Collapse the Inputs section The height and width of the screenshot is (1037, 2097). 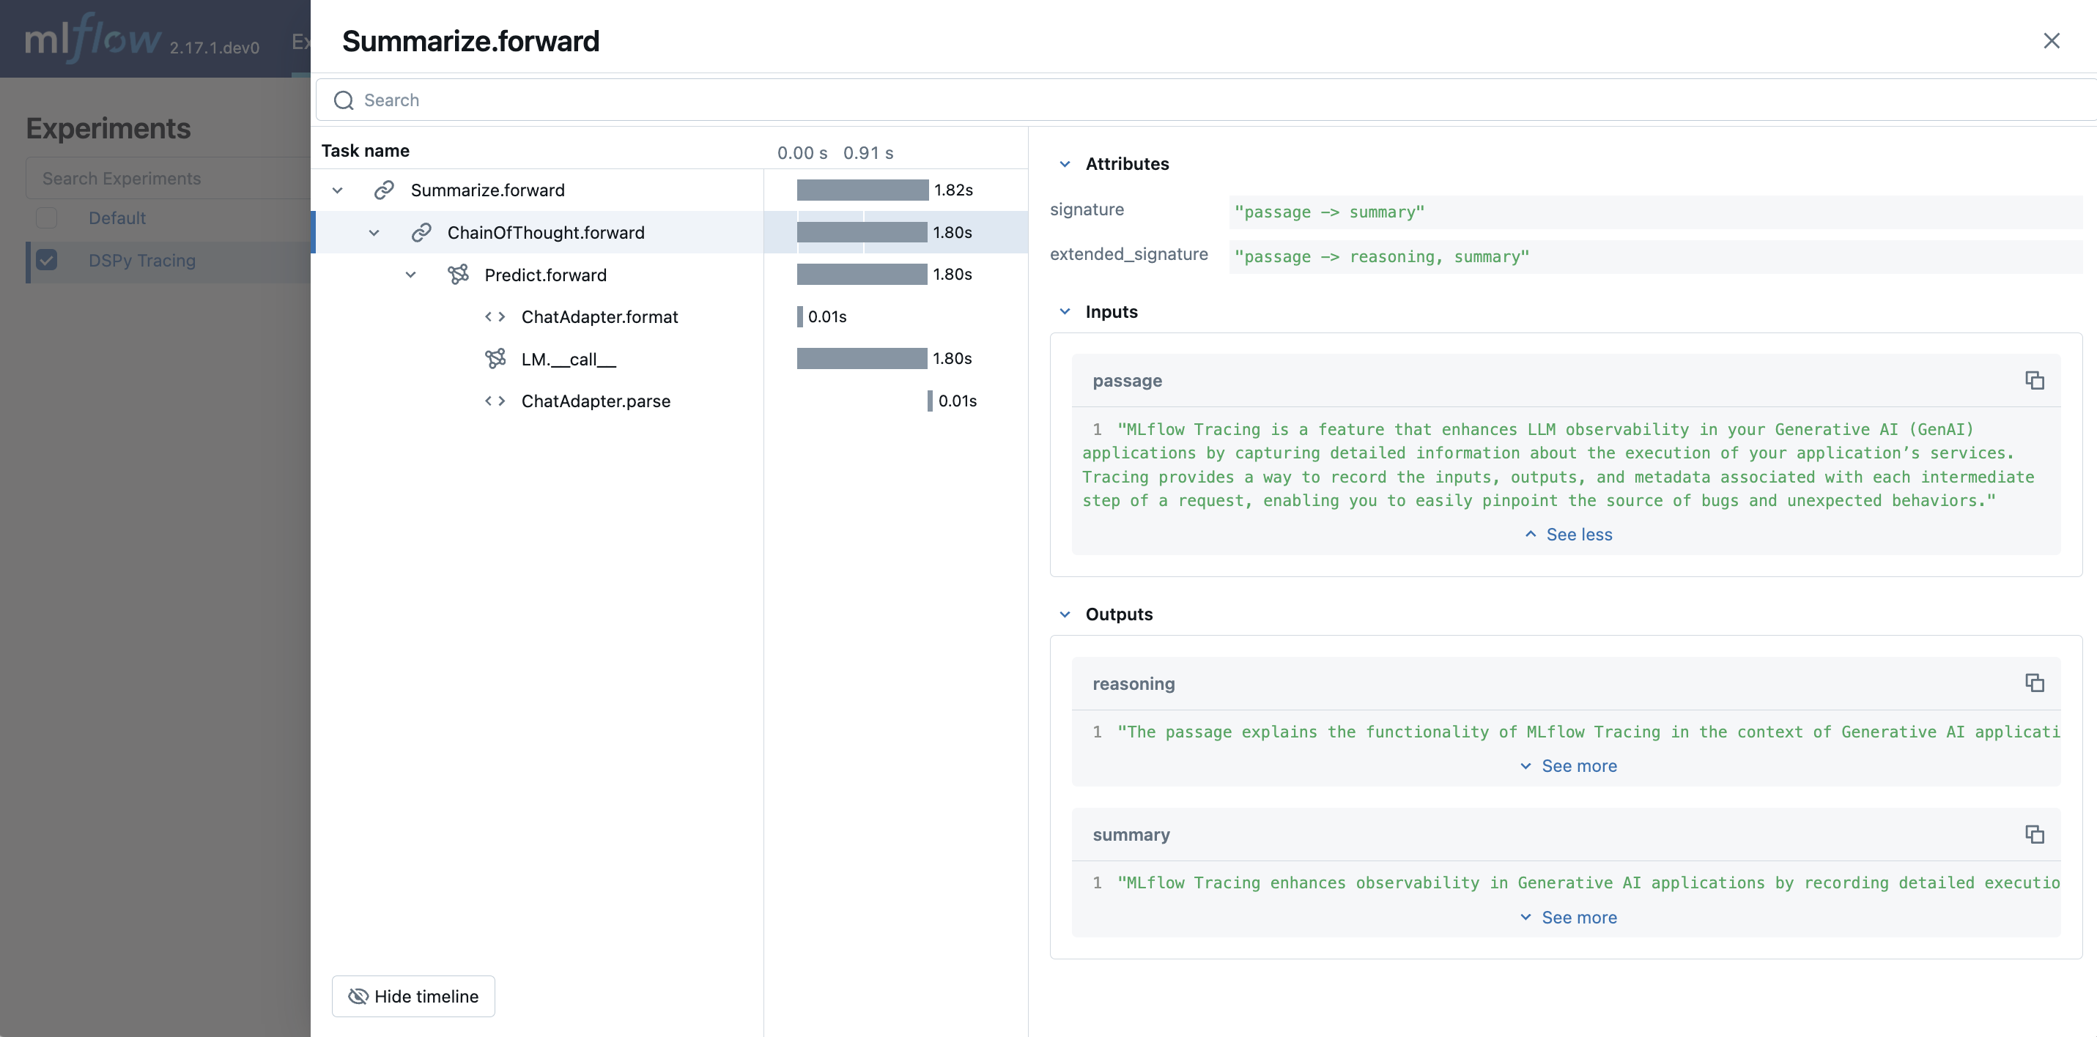[1064, 312]
